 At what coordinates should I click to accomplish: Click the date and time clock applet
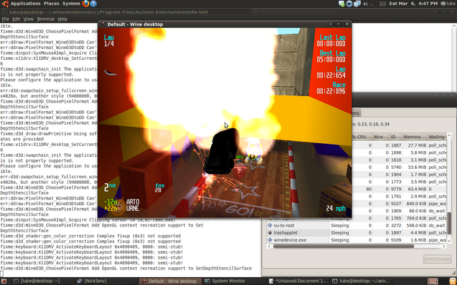click(413, 4)
